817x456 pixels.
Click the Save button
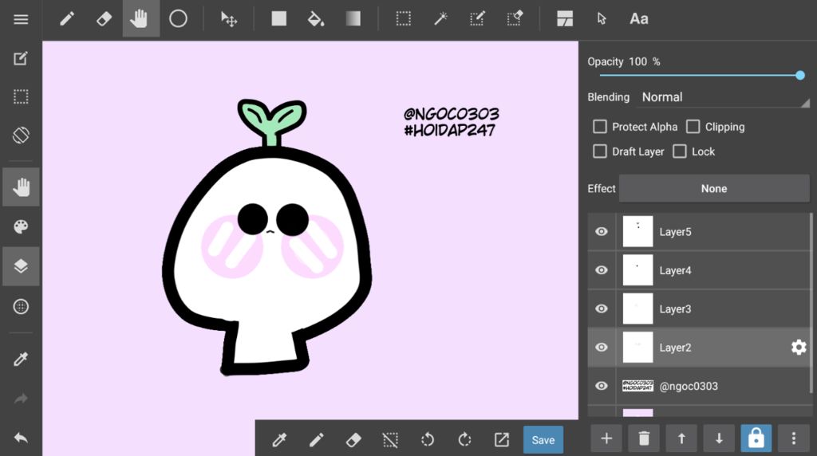(x=543, y=440)
